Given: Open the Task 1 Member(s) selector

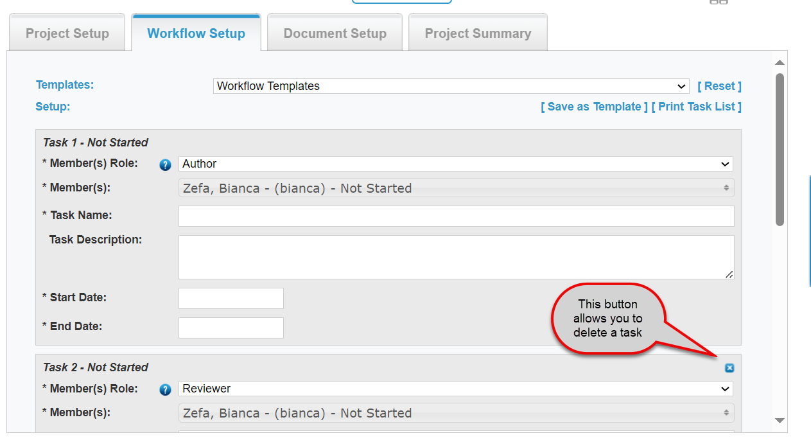Looking at the screenshot, I should [456, 188].
